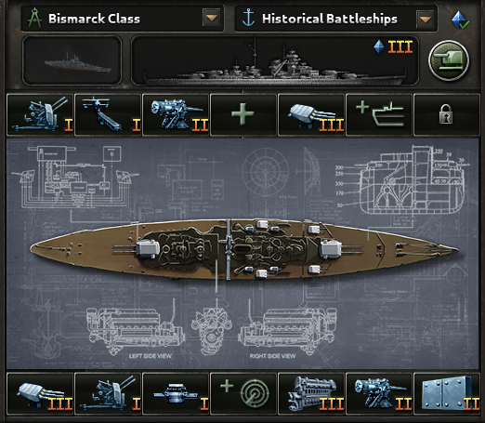Screen dimensions: 485x423
Task: Open the Bismarck Class design selector
Action: click(123, 19)
